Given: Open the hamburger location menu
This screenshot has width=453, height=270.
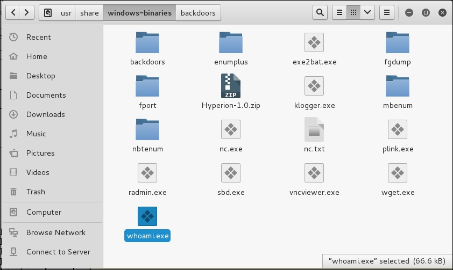Looking at the screenshot, I should tap(386, 12).
